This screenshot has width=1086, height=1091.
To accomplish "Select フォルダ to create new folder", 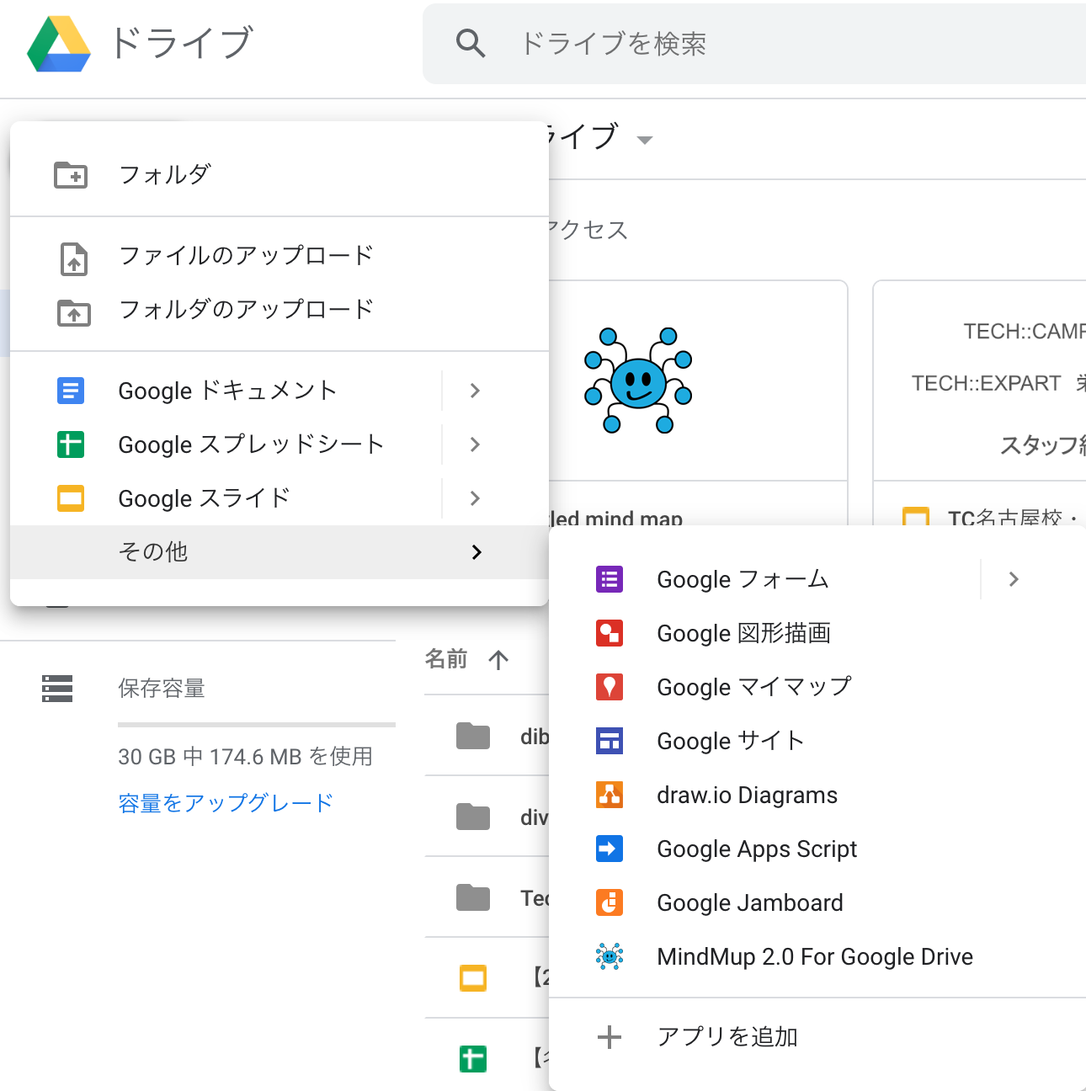I will (165, 175).
